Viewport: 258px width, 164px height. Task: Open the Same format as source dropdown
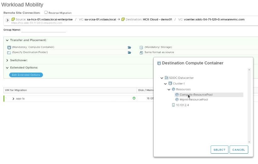point(159,52)
